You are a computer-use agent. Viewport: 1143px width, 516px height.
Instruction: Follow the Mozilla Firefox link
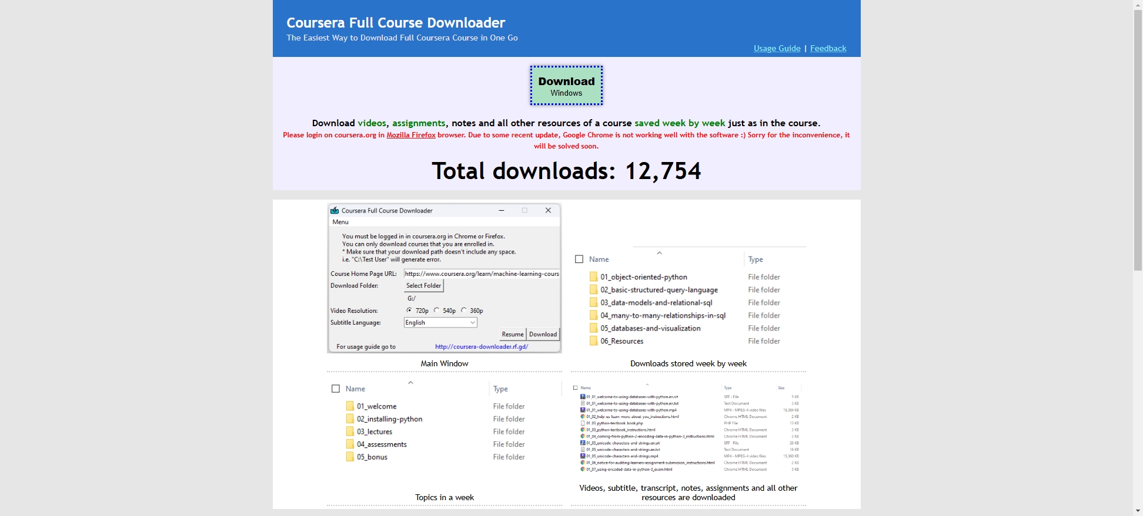point(411,135)
